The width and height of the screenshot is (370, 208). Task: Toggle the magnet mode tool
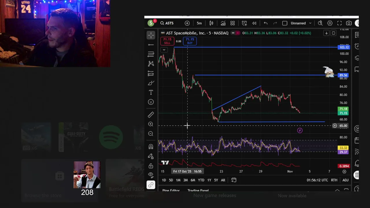[x=151, y=147]
